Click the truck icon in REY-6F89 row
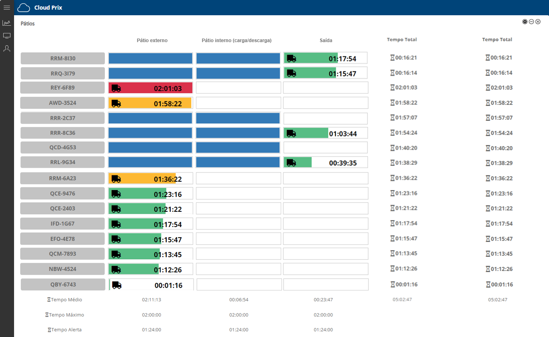The height and width of the screenshot is (337, 549). (116, 88)
